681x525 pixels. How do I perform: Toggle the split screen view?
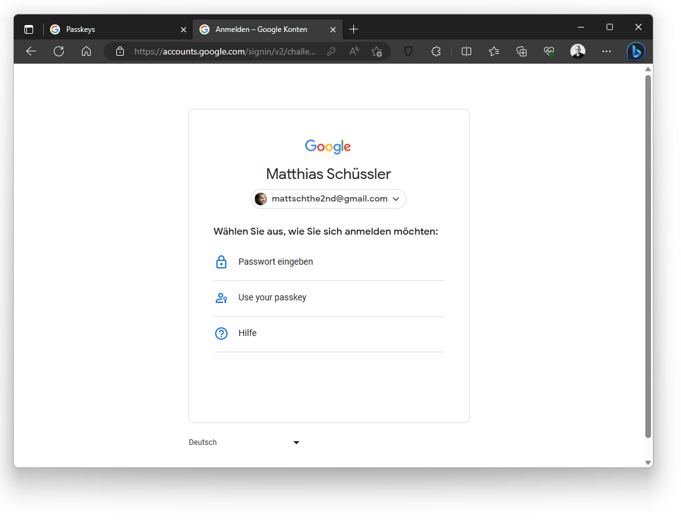pyautogui.click(x=467, y=51)
